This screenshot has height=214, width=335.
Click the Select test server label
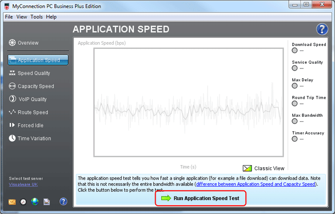(x=26, y=179)
